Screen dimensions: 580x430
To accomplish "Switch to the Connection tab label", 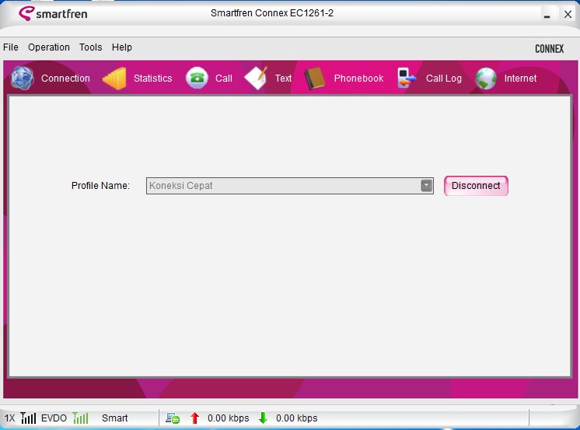I will point(65,79).
